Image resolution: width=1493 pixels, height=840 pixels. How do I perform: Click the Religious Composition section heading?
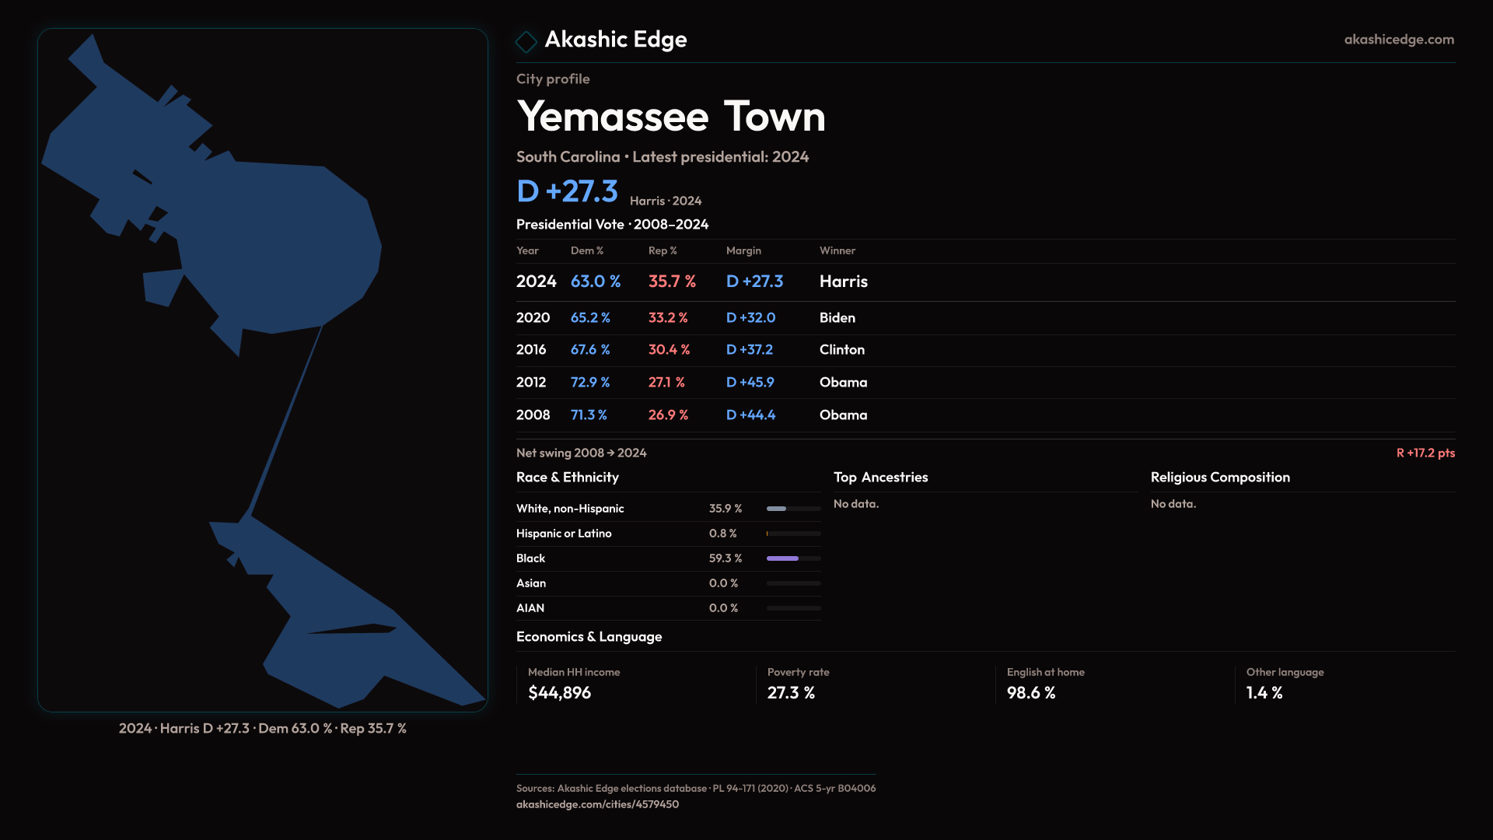pyautogui.click(x=1219, y=478)
